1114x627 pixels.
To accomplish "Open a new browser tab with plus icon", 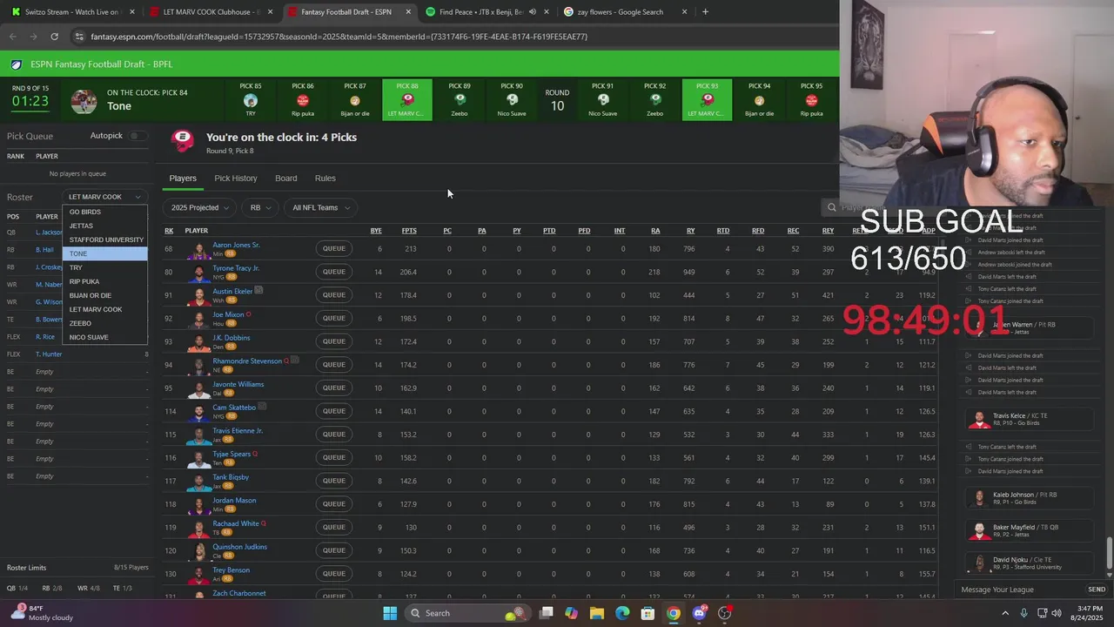I will click(x=705, y=12).
